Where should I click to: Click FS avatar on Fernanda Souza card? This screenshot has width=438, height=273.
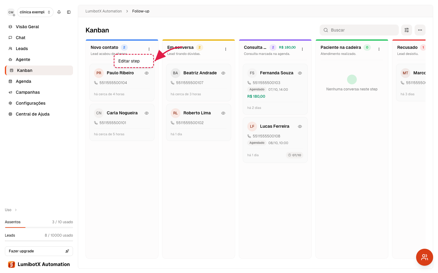tap(252, 73)
